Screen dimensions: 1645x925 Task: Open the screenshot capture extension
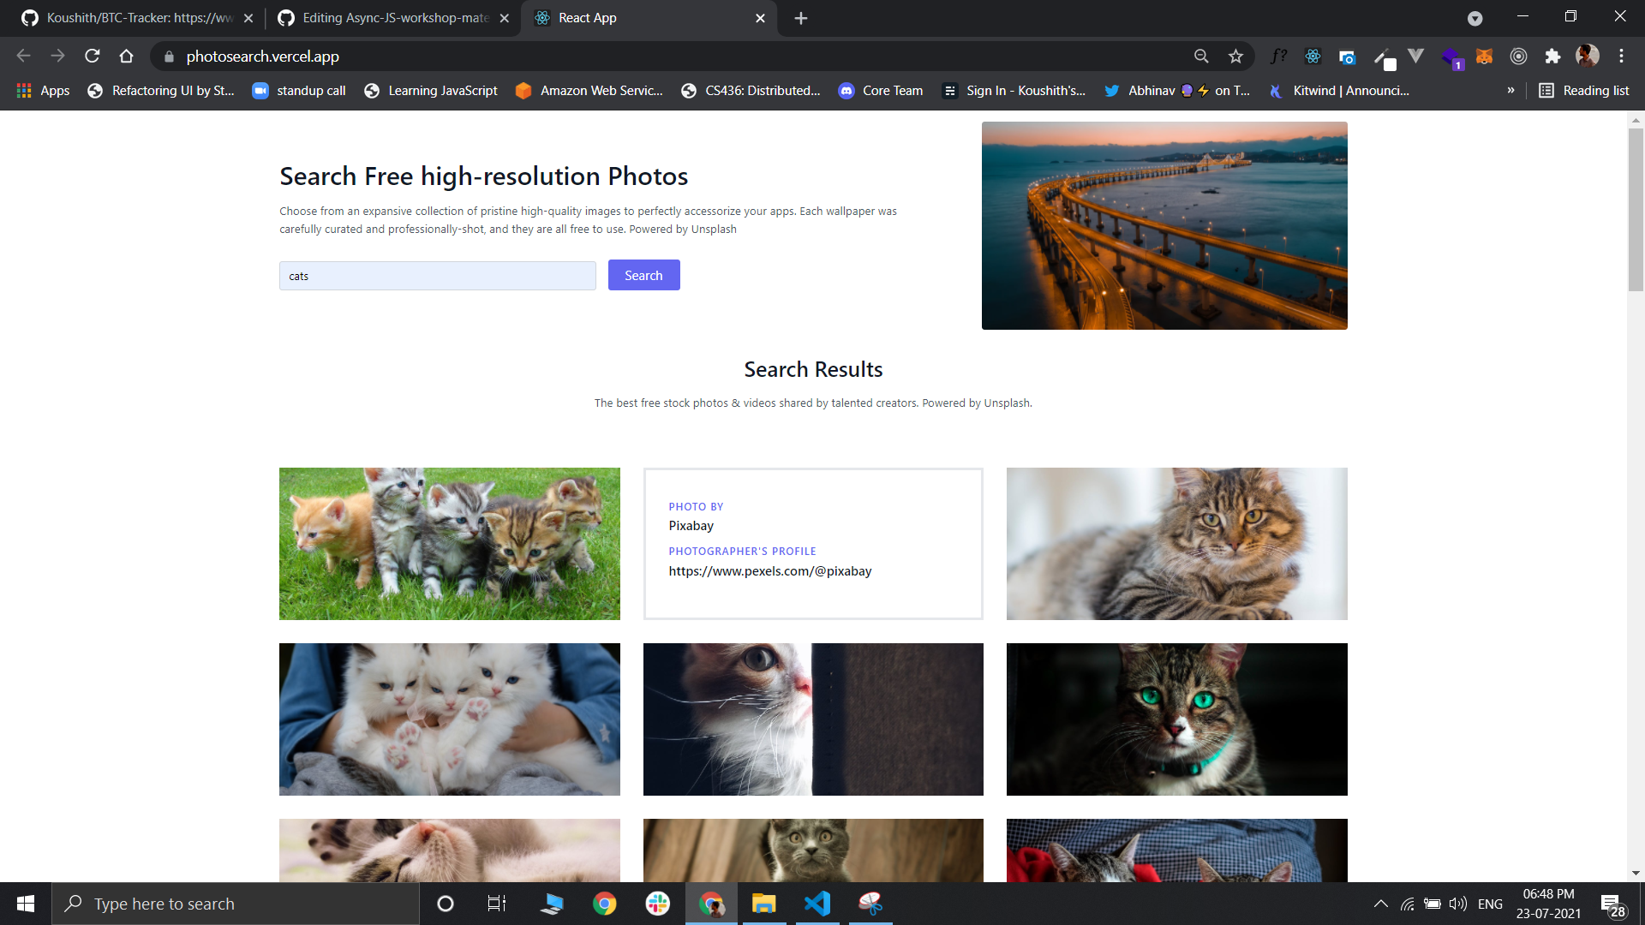(1347, 56)
